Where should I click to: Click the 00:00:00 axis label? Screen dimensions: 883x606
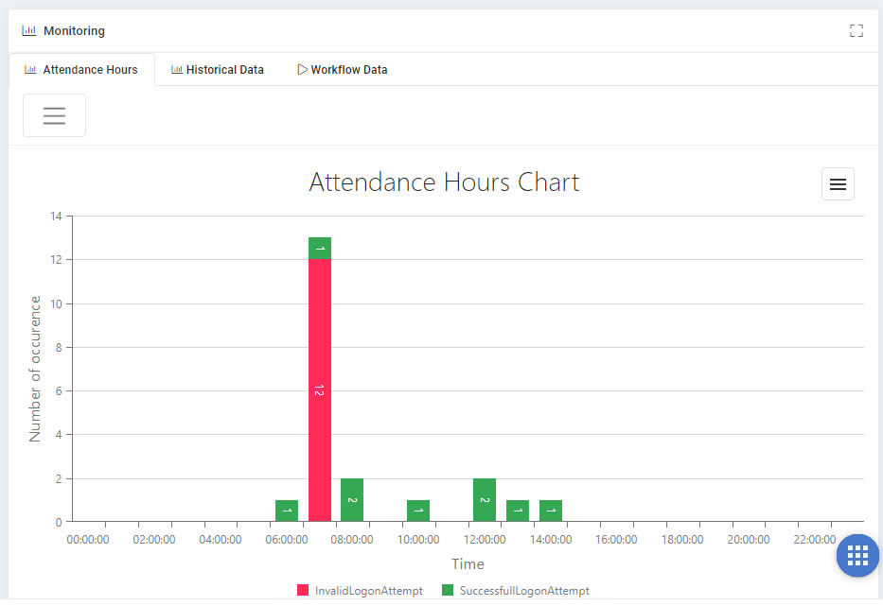[88, 540]
